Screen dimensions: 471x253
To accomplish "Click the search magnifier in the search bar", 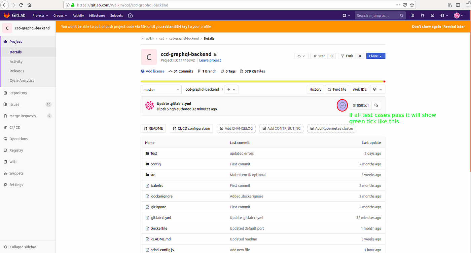I will [x=401, y=15].
